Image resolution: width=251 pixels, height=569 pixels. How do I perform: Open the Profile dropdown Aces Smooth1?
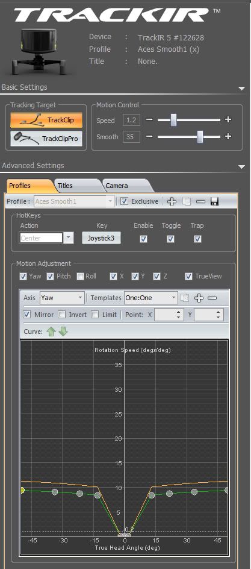(74, 201)
